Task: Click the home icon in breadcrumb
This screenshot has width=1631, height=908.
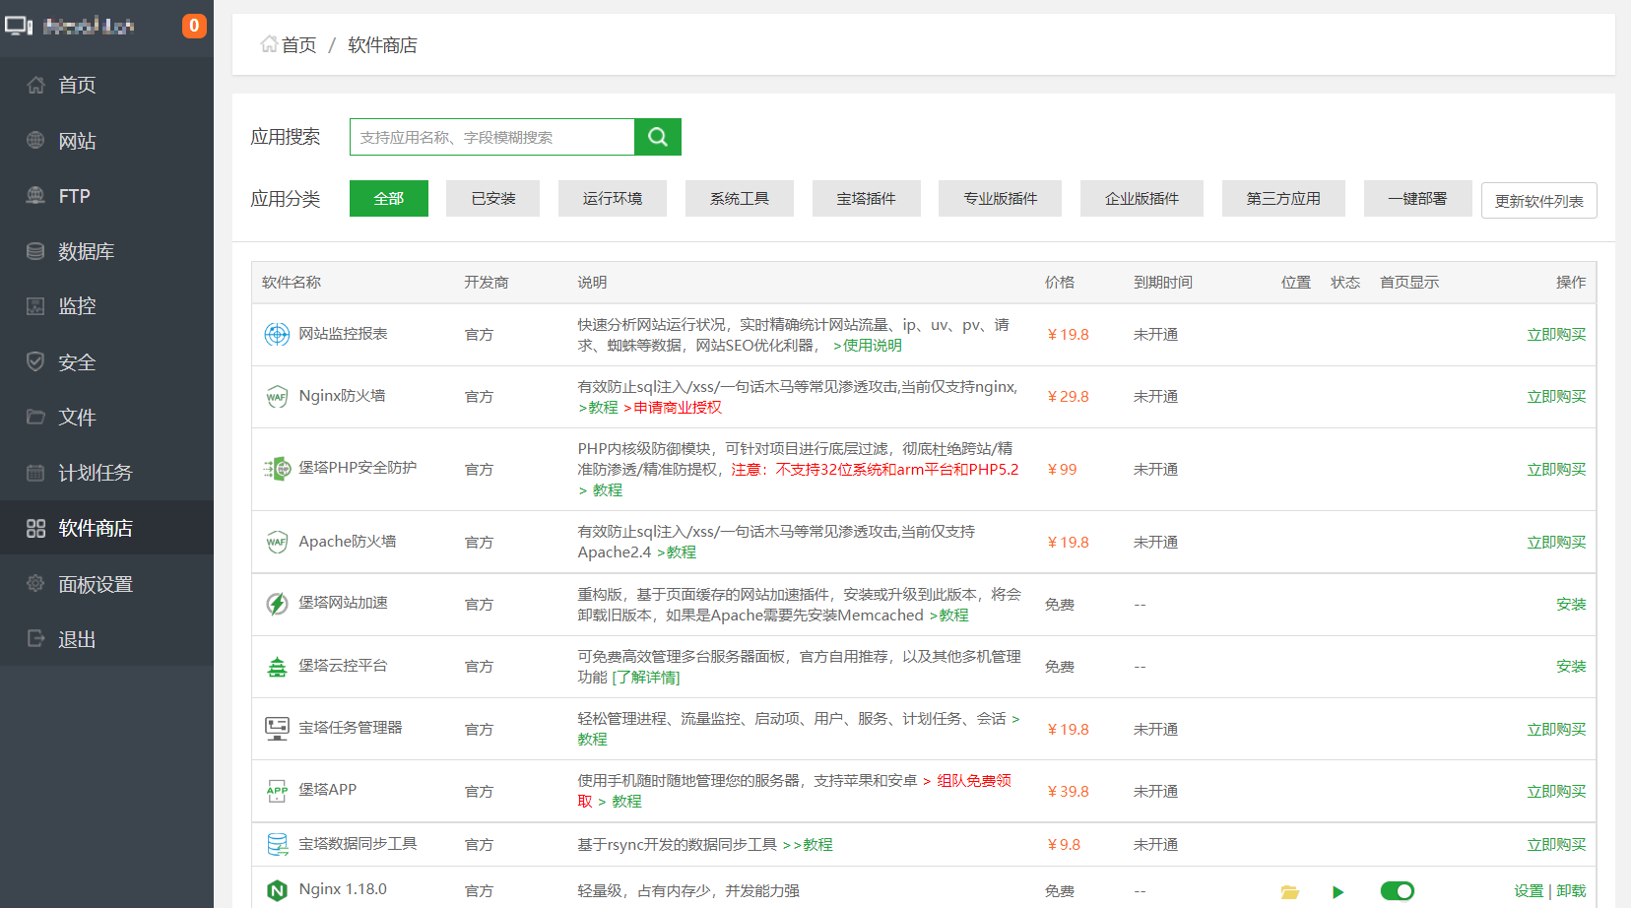Action: click(x=268, y=44)
